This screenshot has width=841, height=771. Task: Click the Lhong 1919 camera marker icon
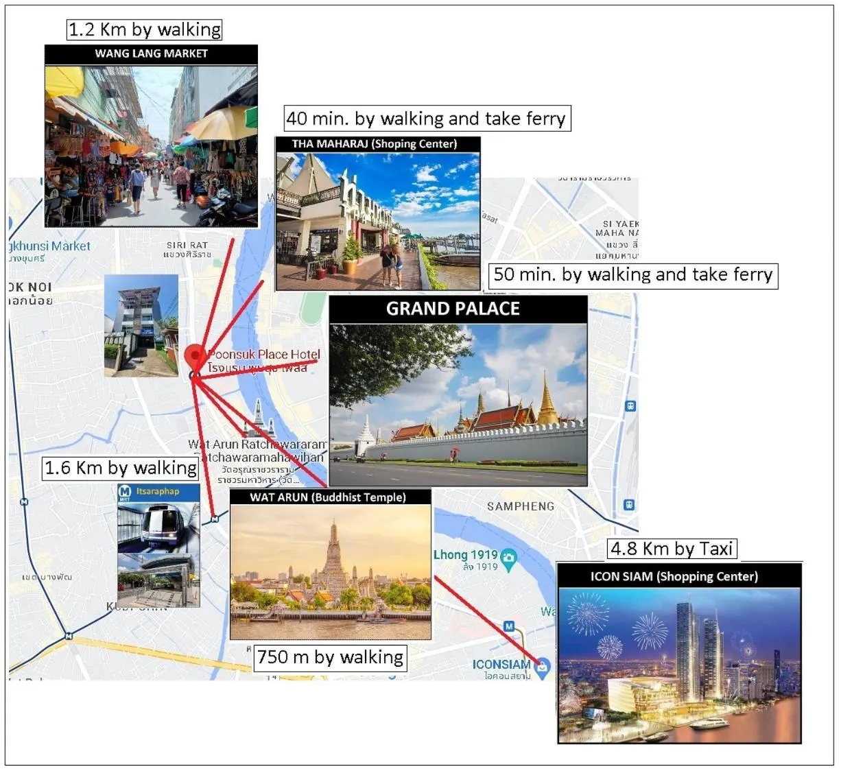[x=508, y=558]
